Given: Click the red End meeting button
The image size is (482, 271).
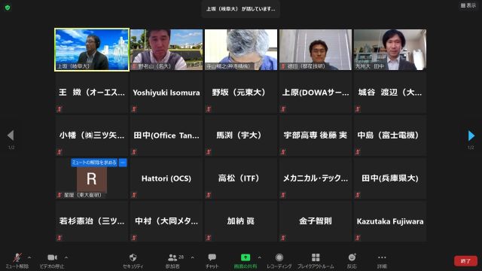Looking at the screenshot, I should (465, 261).
